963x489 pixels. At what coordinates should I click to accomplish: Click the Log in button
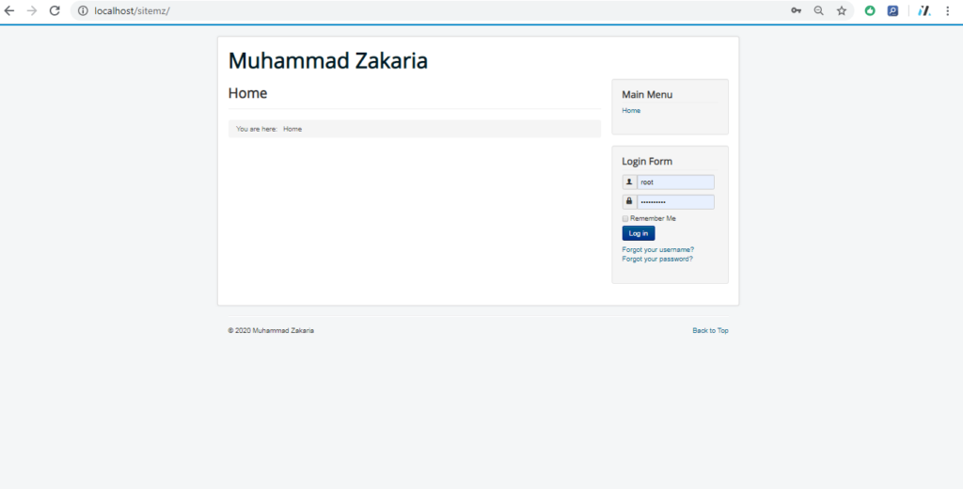pos(639,233)
